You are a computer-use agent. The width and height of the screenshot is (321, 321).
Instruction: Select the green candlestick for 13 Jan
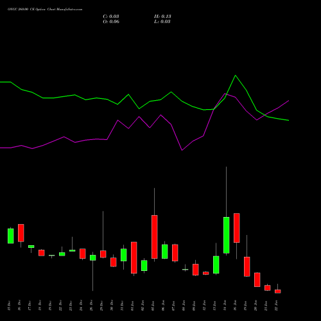click(x=216, y=265)
